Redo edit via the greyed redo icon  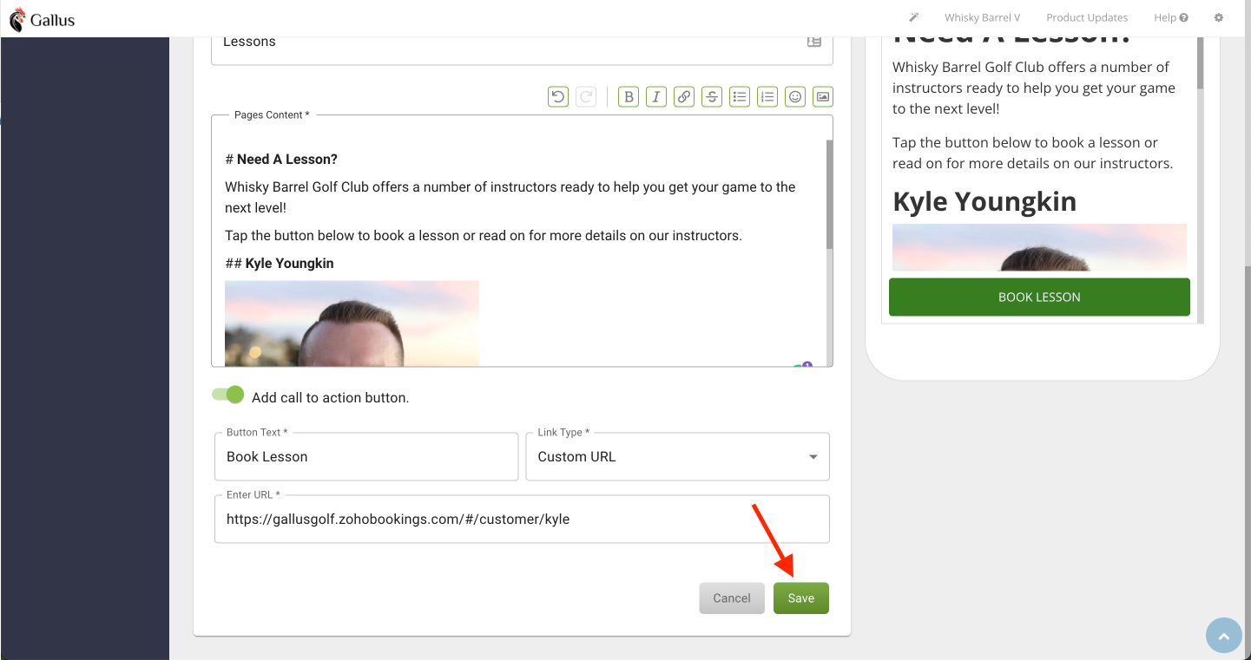pos(586,96)
